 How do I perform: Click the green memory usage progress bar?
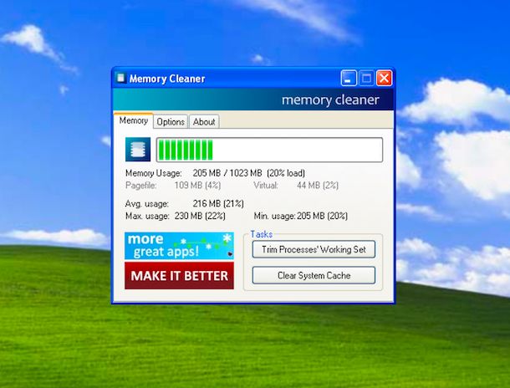(x=269, y=150)
